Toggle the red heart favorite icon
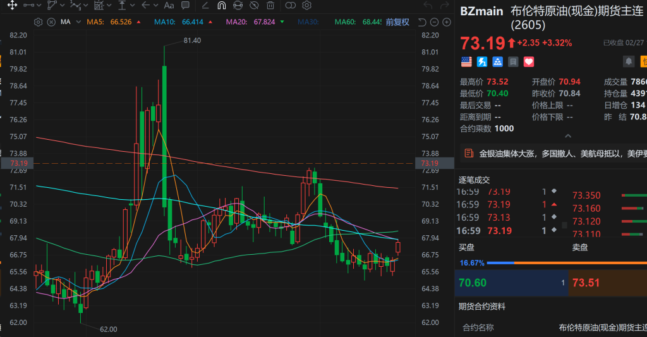The image size is (647, 337). pos(529,61)
